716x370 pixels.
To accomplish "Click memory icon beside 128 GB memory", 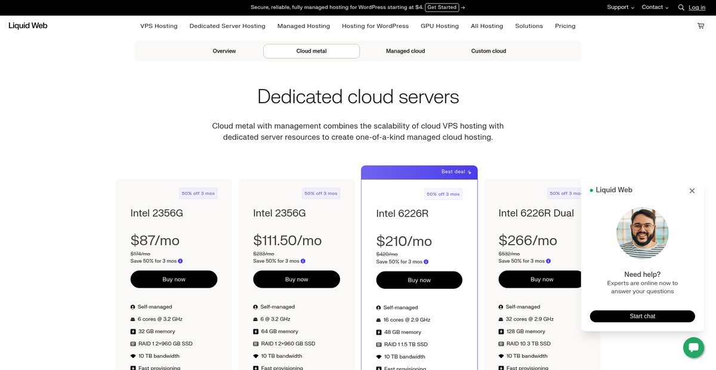I will 501,331.
